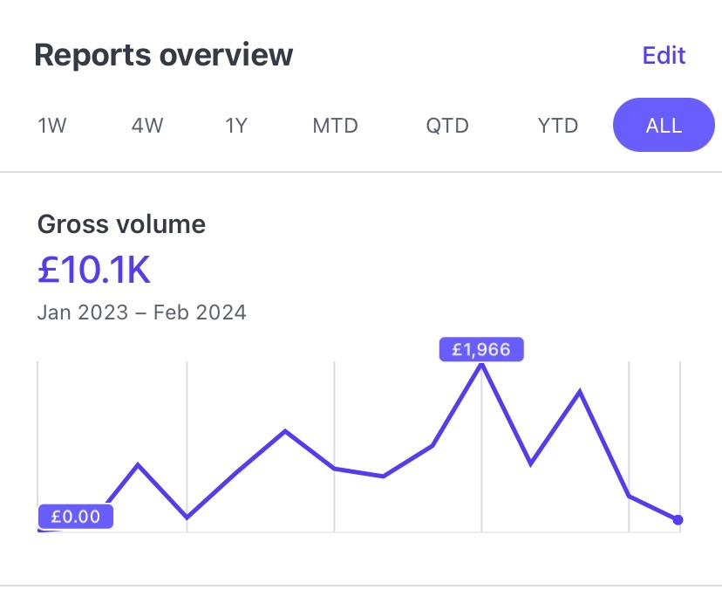Click the Jan 2023 – Feb 2024 date range
The width and height of the screenshot is (722, 590).
[x=142, y=312]
